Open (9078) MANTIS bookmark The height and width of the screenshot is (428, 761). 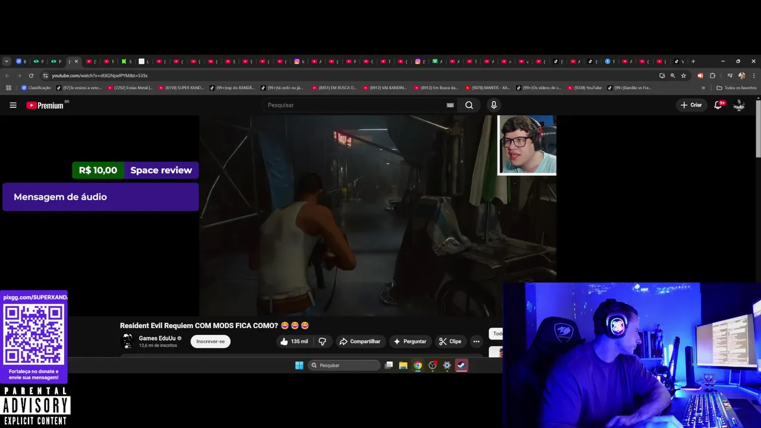click(488, 88)
